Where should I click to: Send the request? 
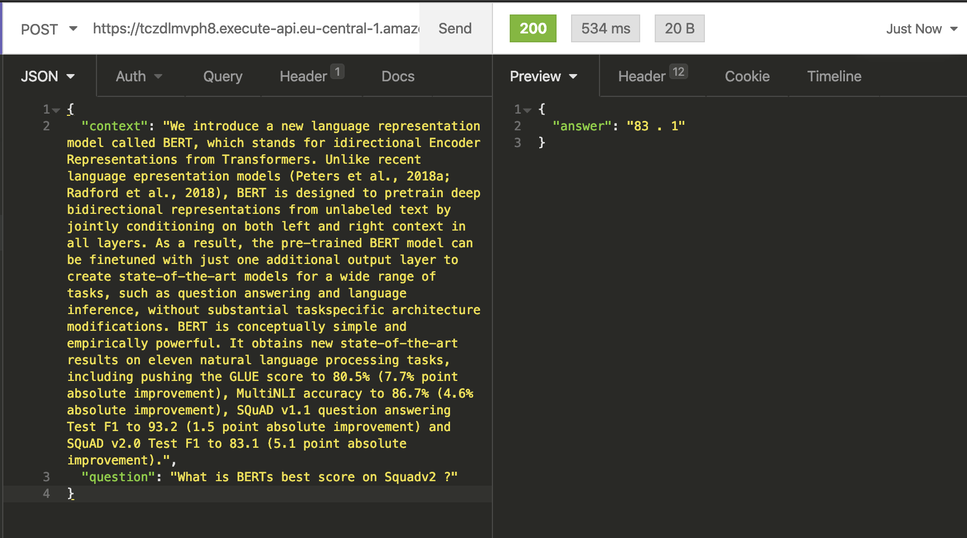455,29
